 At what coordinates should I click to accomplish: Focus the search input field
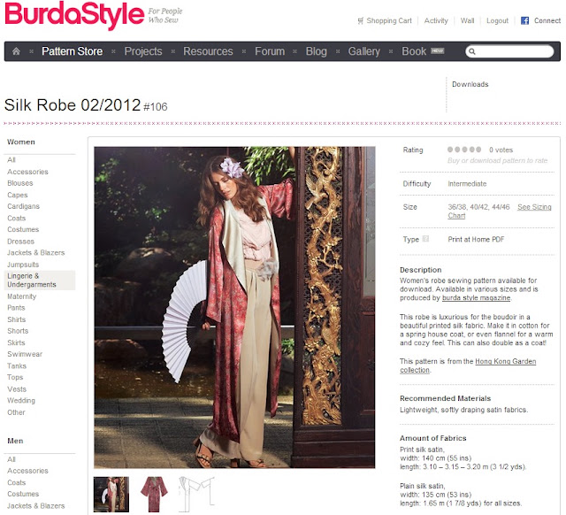tap(509, 51)
